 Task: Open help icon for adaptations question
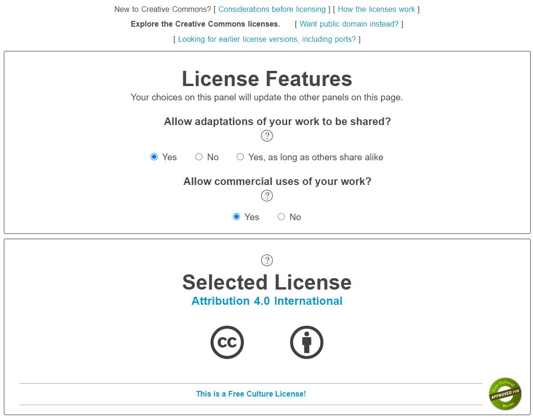(267, 136)
